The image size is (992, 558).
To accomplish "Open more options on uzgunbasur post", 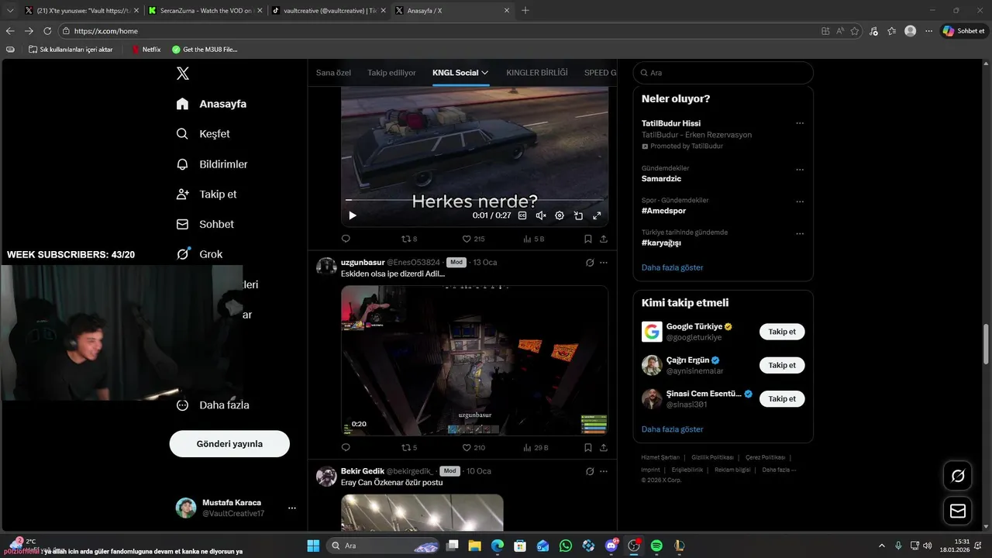I will [x=604, y=263].
